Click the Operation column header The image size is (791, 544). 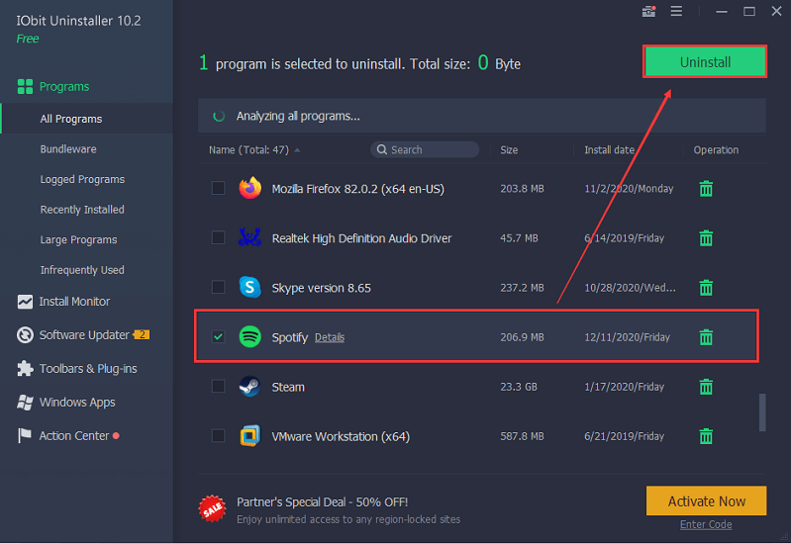pyautogui.click(x=716, y=149)
